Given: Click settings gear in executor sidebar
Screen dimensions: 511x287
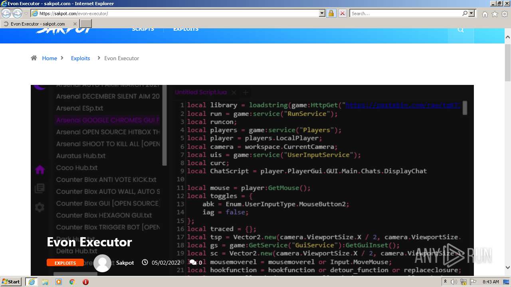Looking at the screenshot, I should click(x=40, y=207).
